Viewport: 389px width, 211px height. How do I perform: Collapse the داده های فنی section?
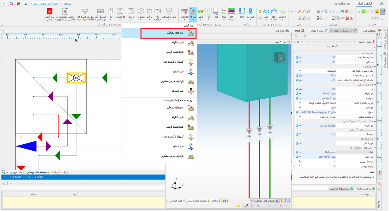point(375,84)
